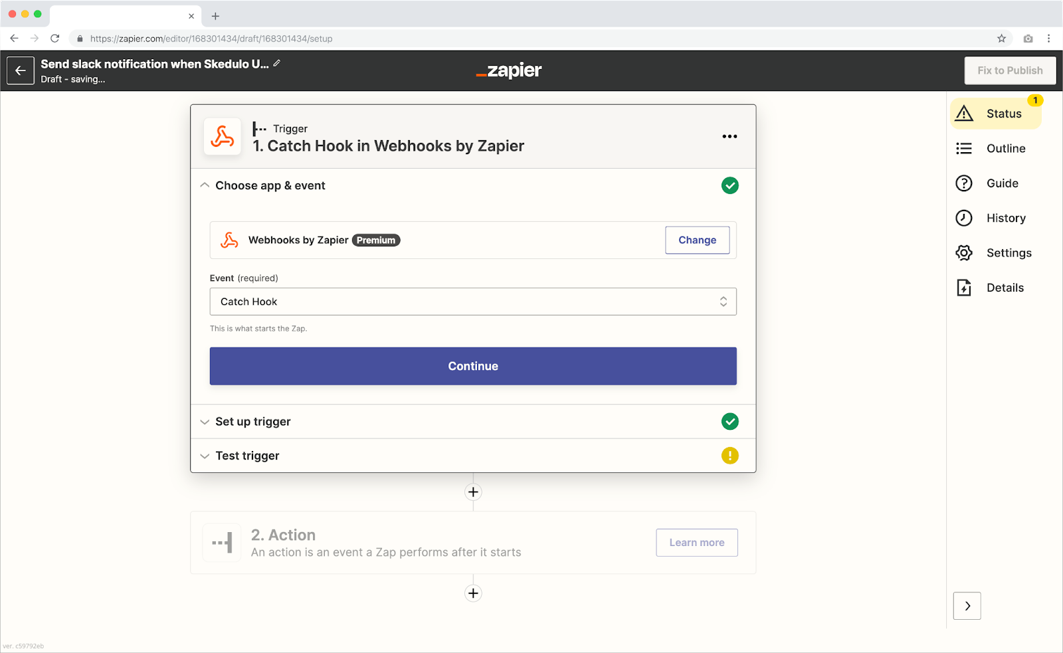The image size is (1063, 653).
Task: Go back using the Zap editor back arrow
Action: click(x=21, y=70)
